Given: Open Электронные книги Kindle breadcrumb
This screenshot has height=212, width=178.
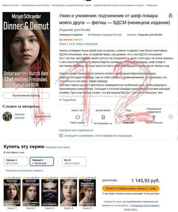Looking at the screenshot, I should [35, 5].
